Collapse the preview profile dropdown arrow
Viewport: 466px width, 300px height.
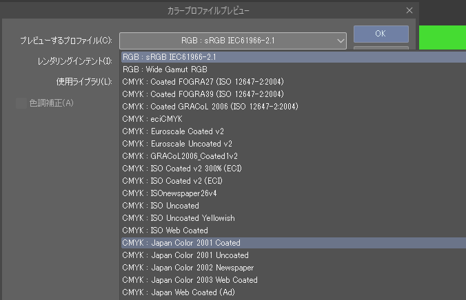341,41
